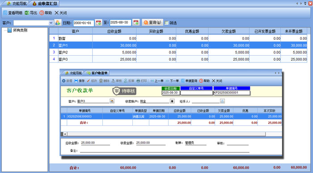Close the page via 关闭 in the top toolbar

[x=61, y=13]
